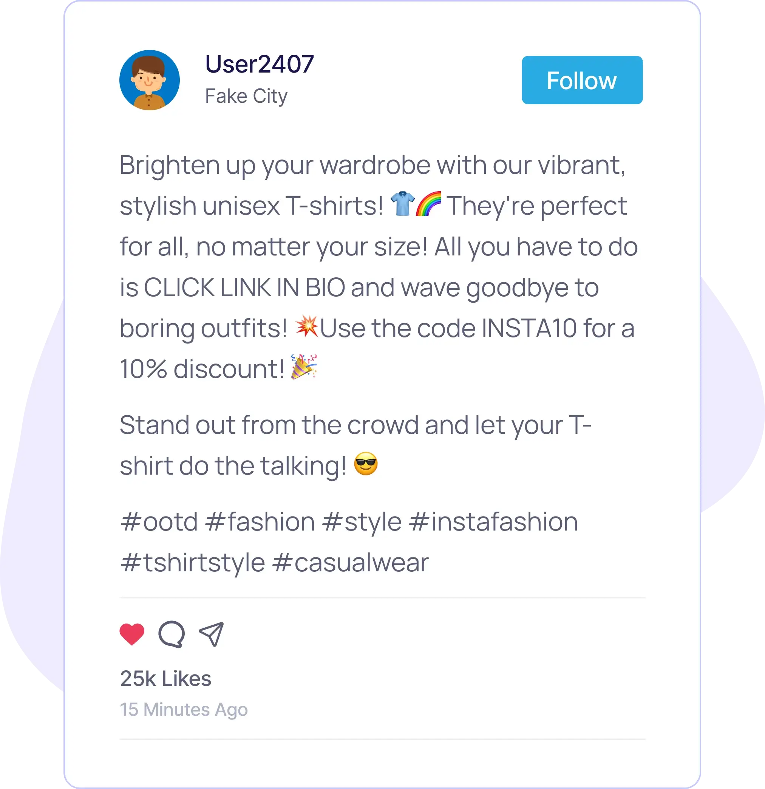Click the User2407 profile avatar

coord(151,80)
